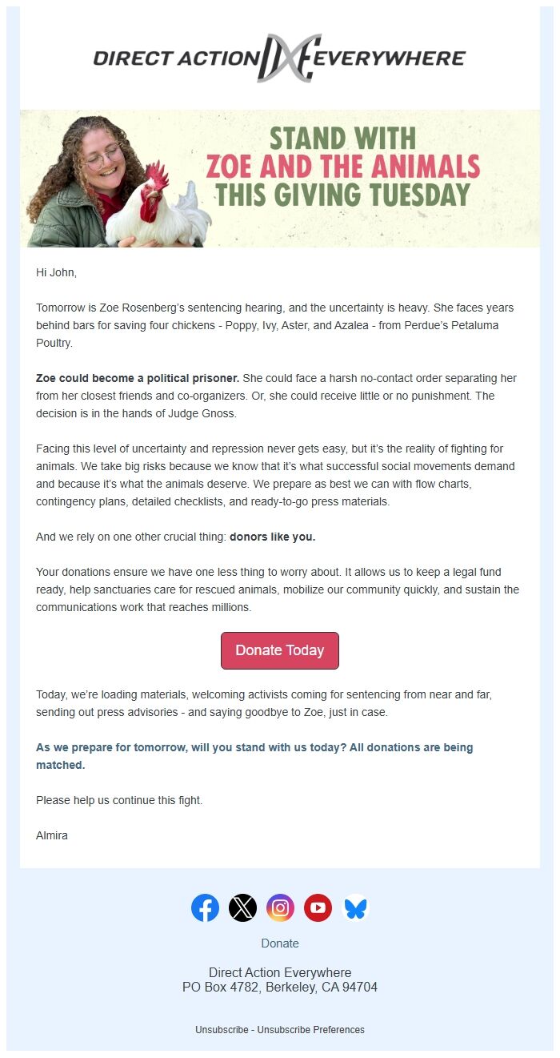Open the YouTube channel

point(318,907)
